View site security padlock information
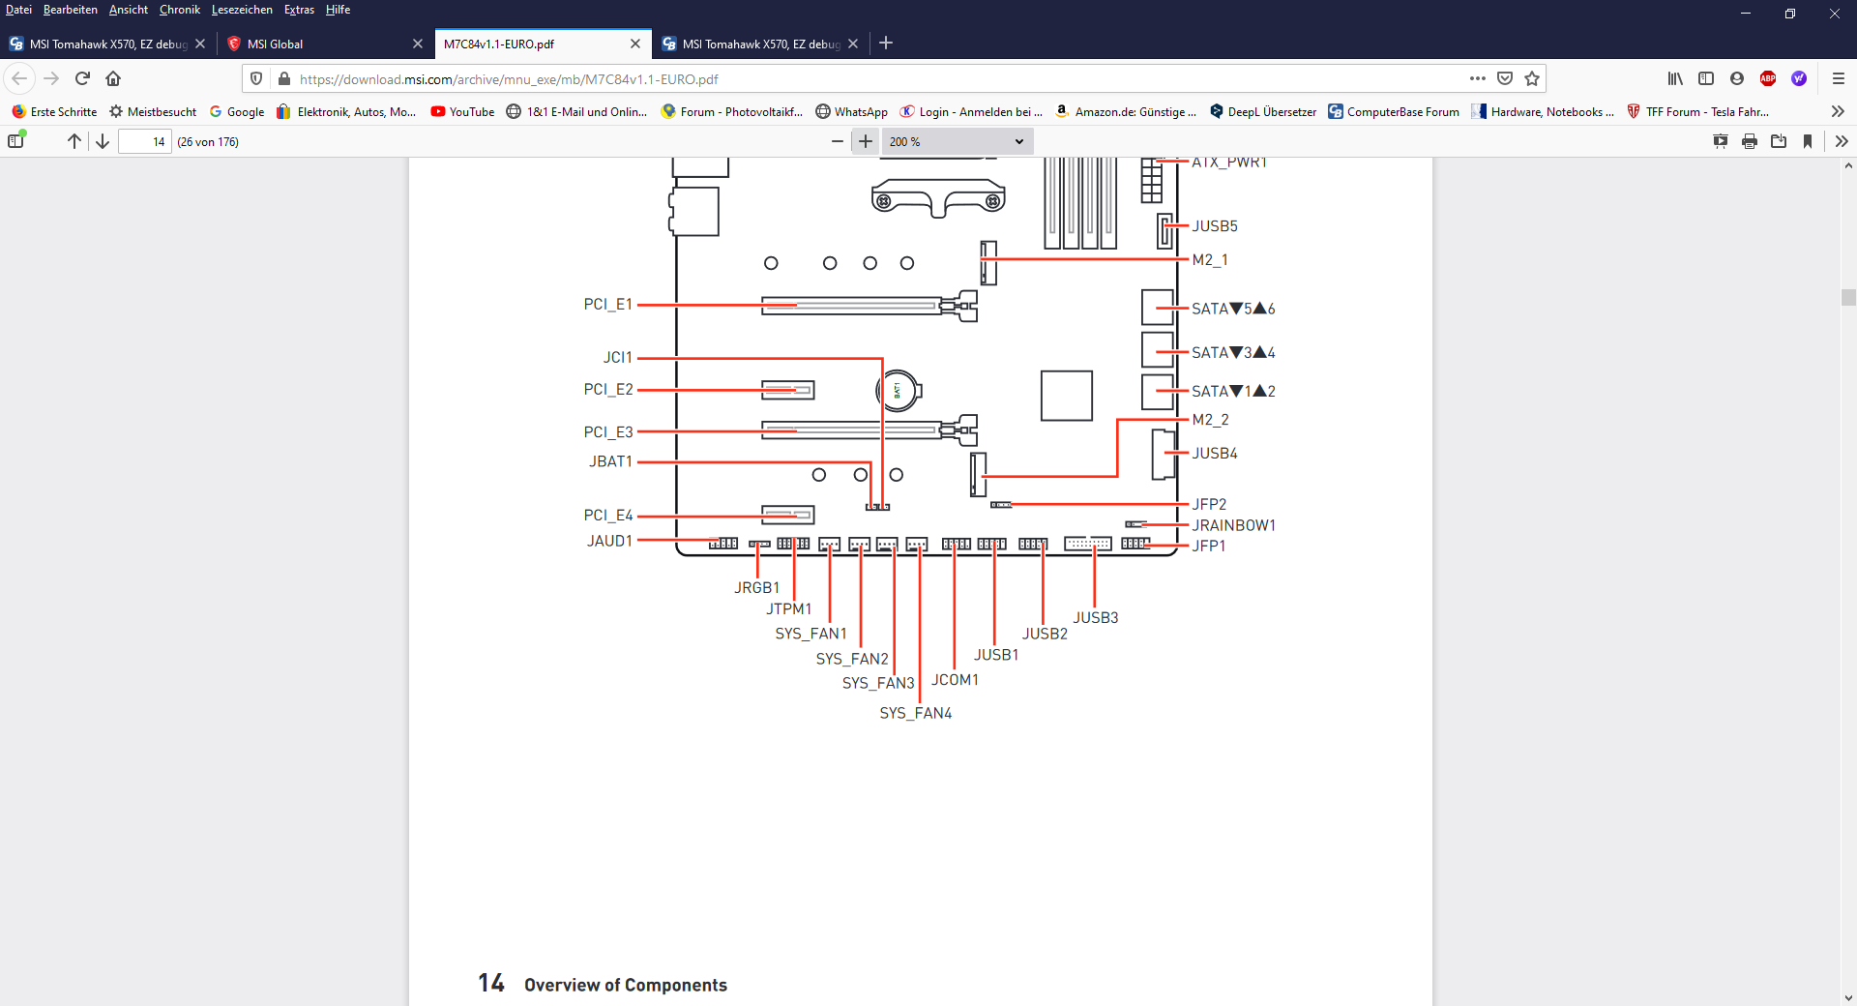1857x1006 pixels. (283, 78)
